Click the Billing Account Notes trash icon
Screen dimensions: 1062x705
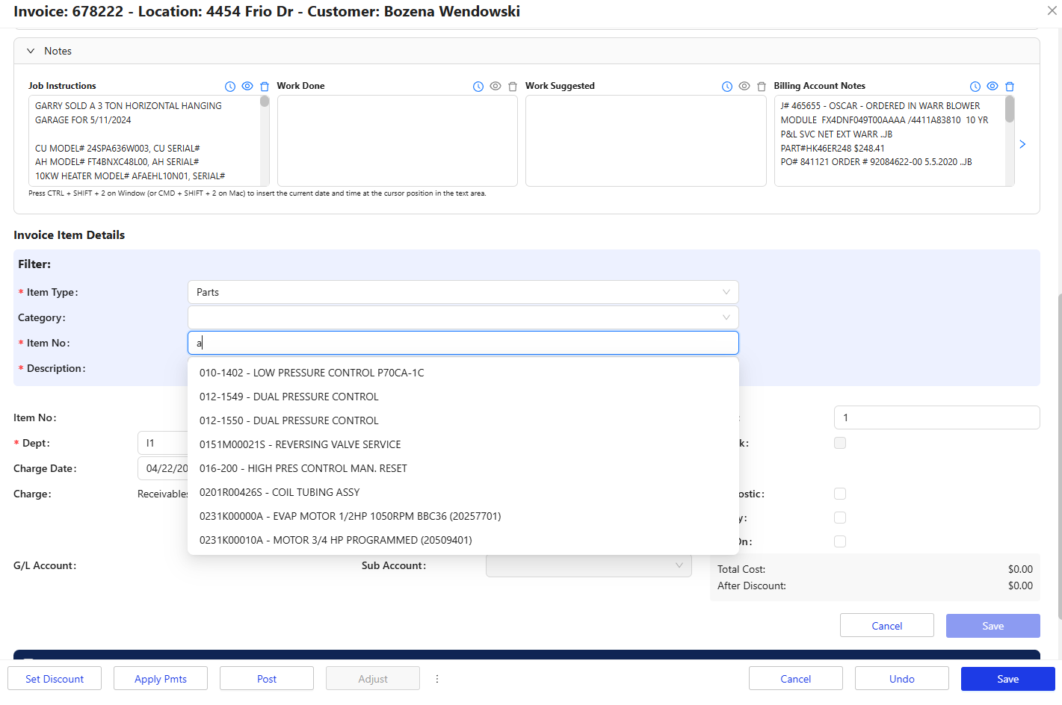point(1010,87)
